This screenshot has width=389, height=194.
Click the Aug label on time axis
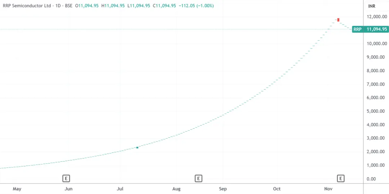(176, 189)
